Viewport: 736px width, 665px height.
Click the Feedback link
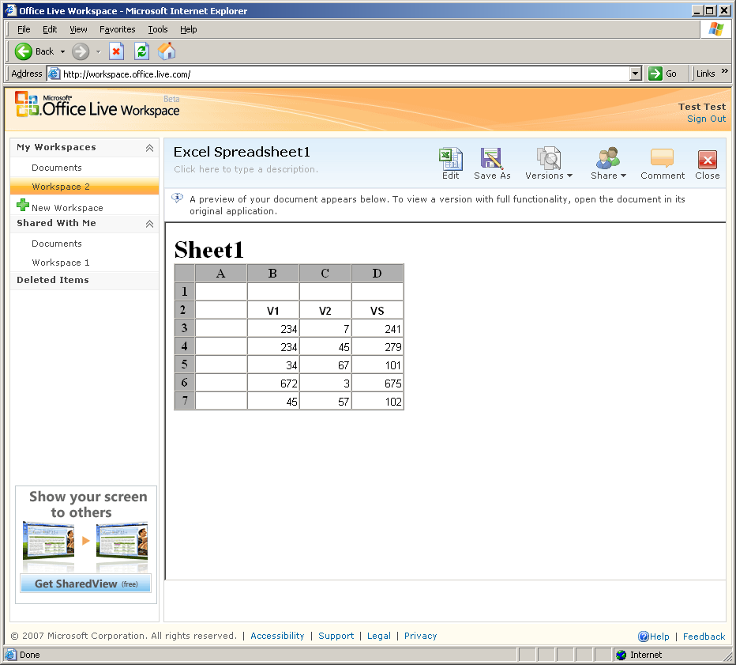[704, 637]
